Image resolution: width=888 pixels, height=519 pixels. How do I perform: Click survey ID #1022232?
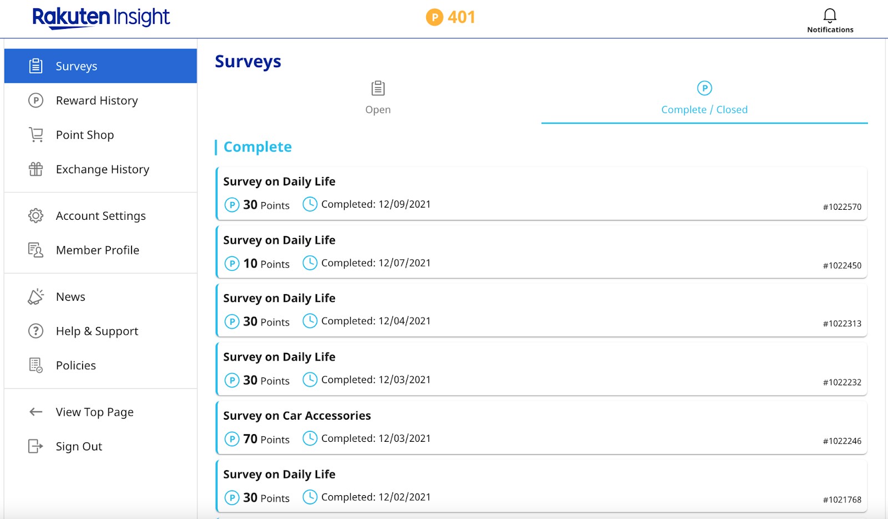point(842,382)
